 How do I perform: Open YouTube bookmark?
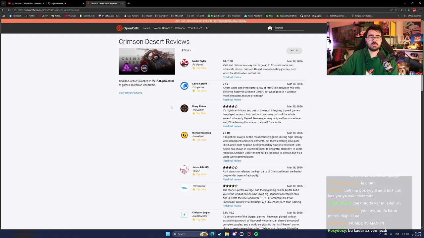pyautogui.click(x=71, y=16)
